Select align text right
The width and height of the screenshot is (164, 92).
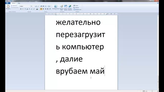pos(46,9)
